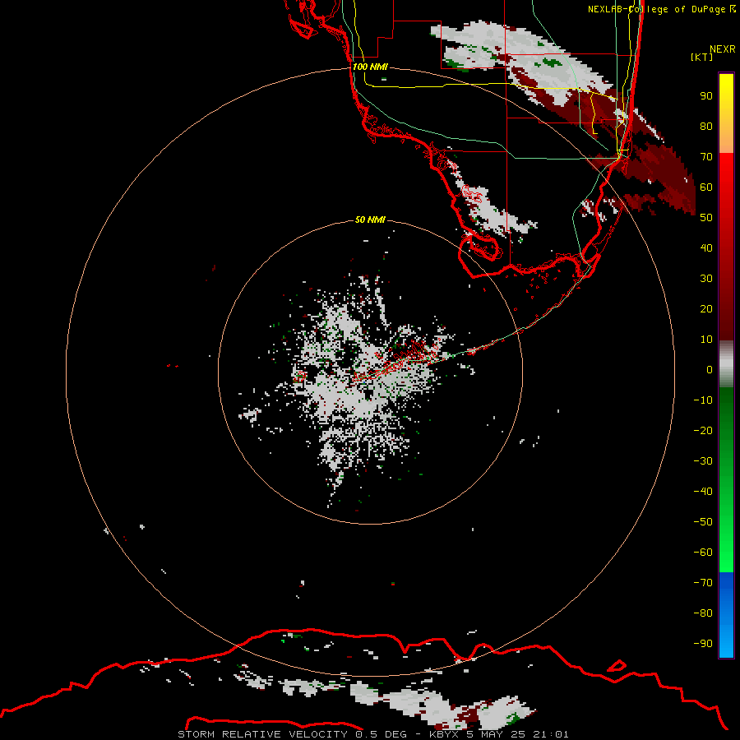
Task: Click the 20 value on the velocity scale
Action: tap(706, 308)
